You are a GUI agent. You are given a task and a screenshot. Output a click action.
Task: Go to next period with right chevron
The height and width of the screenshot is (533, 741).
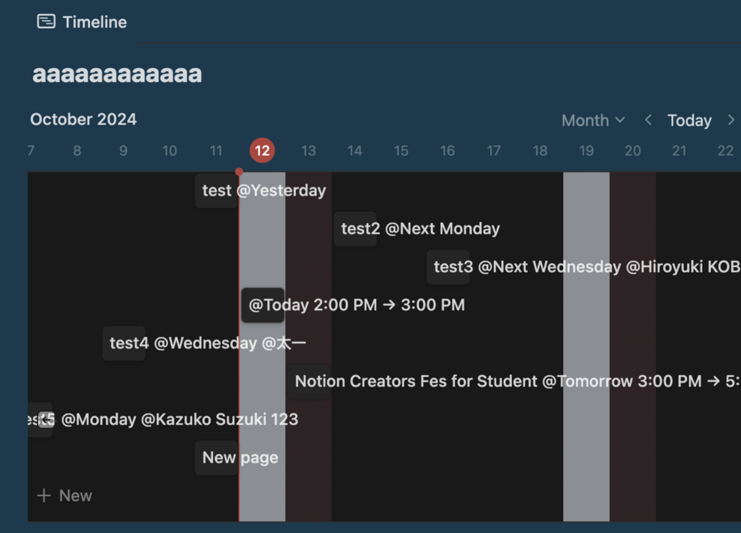(731, 120)
